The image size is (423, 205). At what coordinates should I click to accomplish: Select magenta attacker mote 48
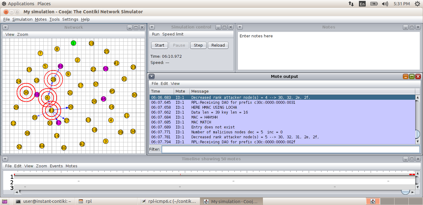(x=60, y=66)
